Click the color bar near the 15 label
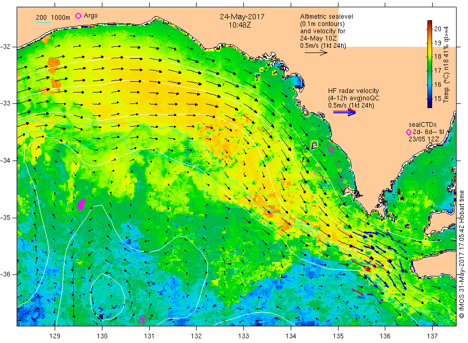 coord(430,99)
